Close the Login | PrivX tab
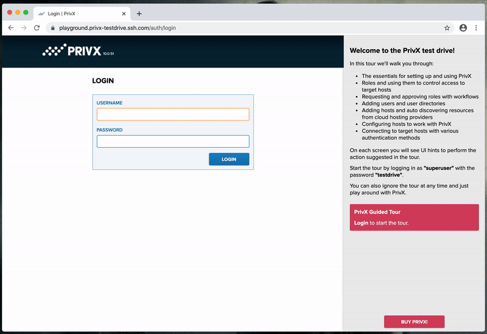The height and width of the screenshot is (334, 487). click(x=124, y=13)
